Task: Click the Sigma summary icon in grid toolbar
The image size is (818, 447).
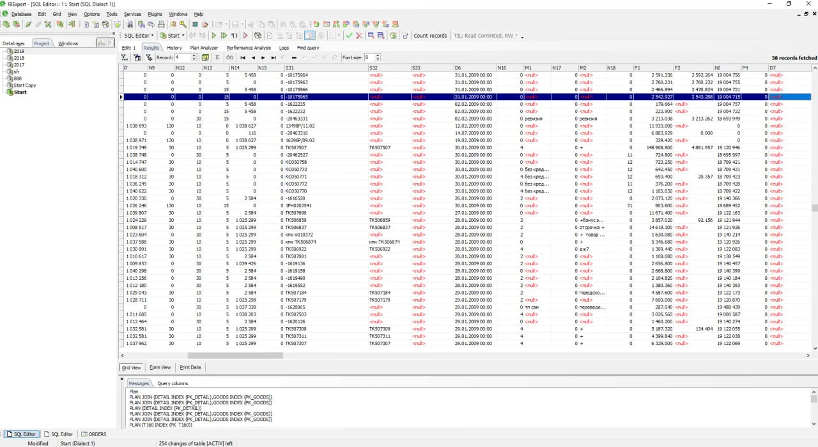Action: (217, 57)
